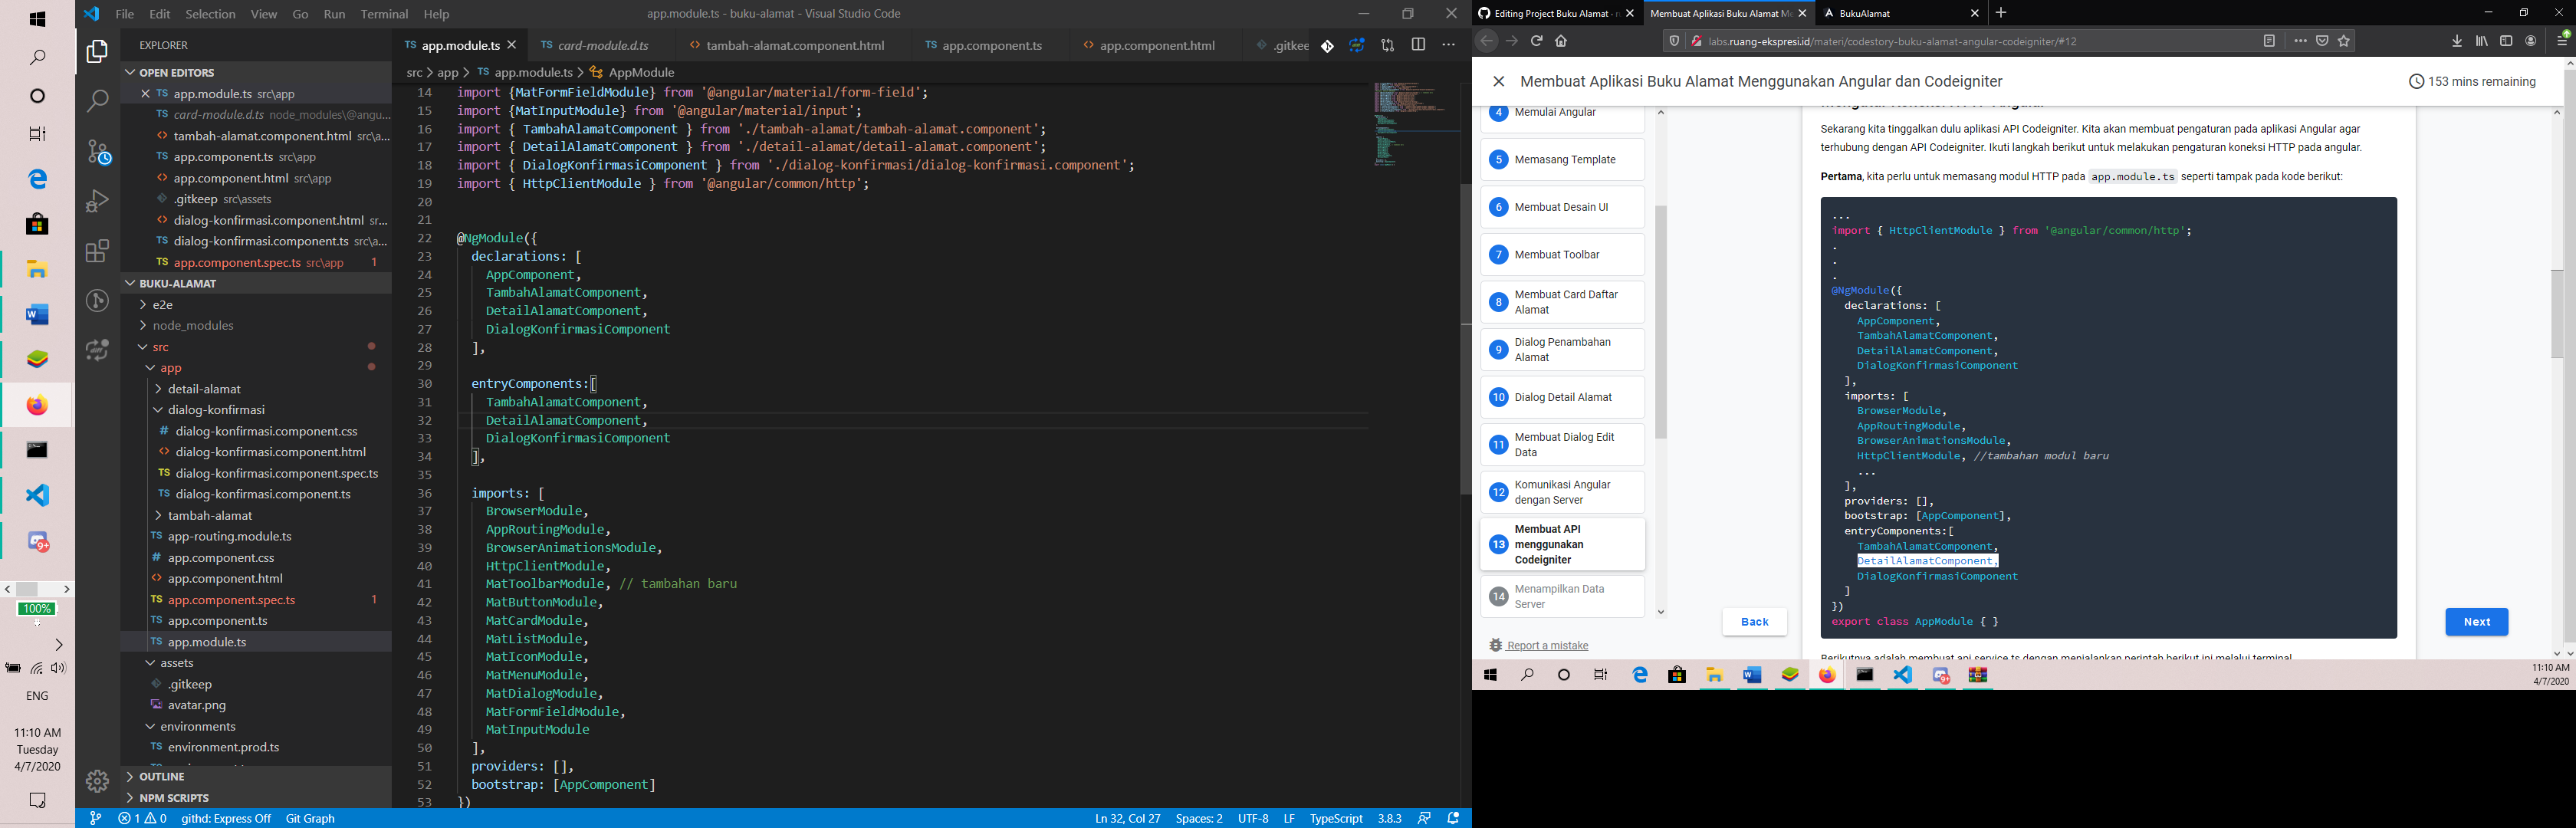Toggle reader view in Firefox address bar
The width and height of the screenshot is (2576, 828).
click(x=2269, y=41)
